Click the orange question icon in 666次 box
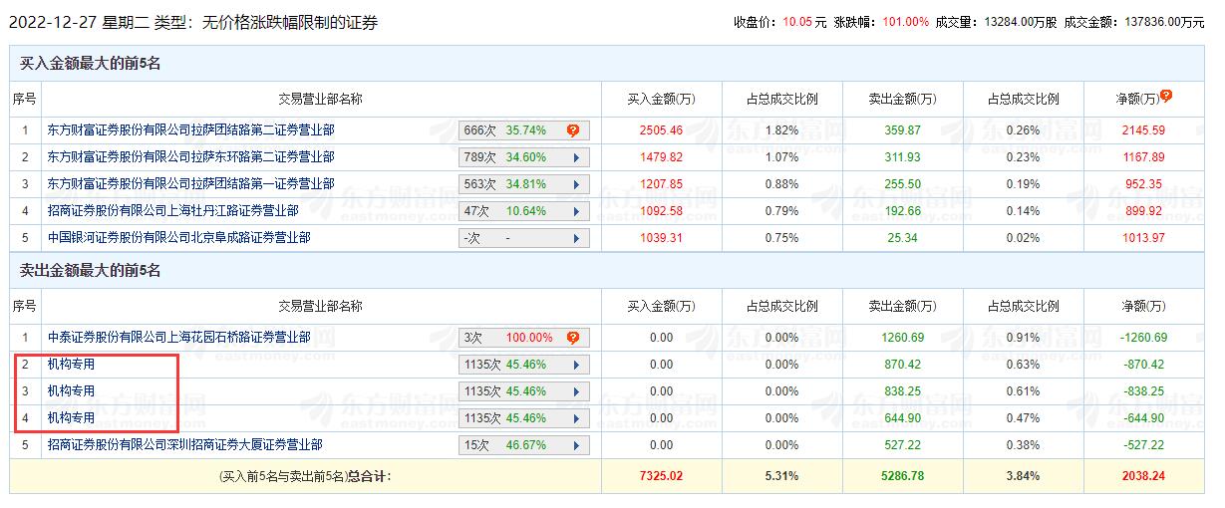 coord(573,130)
